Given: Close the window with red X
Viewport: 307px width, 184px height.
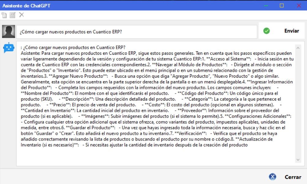Looking at the screenshot, I should (x=299, y=6).
